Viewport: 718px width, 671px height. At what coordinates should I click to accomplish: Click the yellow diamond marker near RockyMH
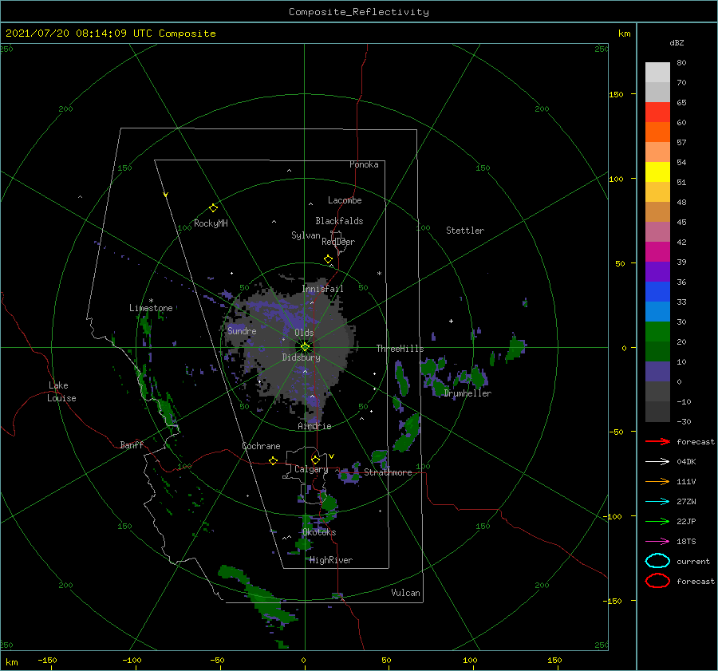213,208
